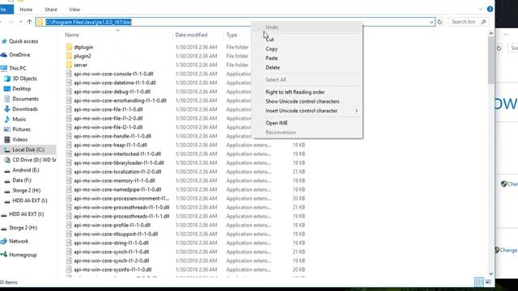518x291 pixels.
Task: Select Local Disk (C:) drive
Action: coord(28,150)
